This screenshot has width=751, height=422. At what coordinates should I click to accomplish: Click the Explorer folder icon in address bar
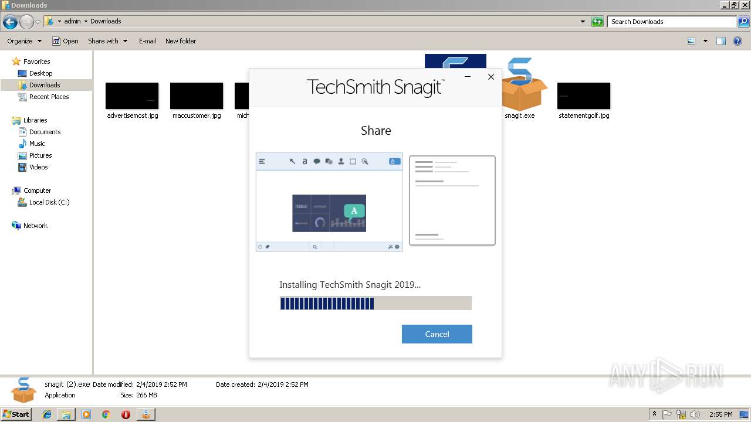[x=50, y=22]
